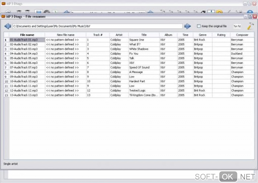
Task: Click the Square One title cell
Action: point(144,40)
